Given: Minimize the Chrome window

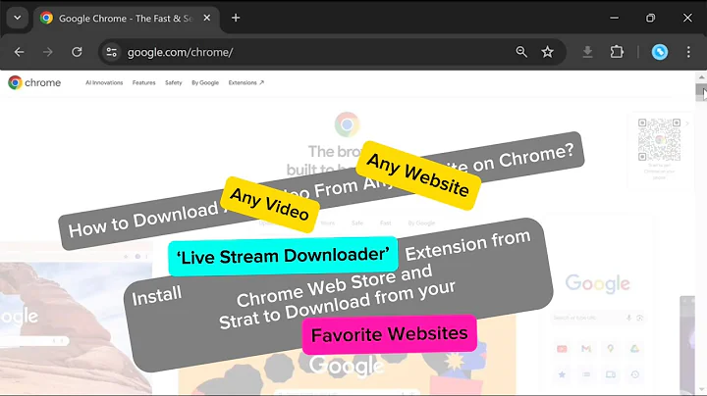Looking at the screenshot, I should (614, 18).
